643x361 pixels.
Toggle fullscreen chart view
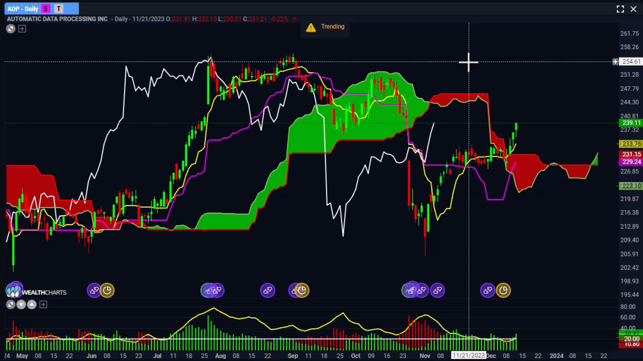pyautogui.click(x=620, y=9)
